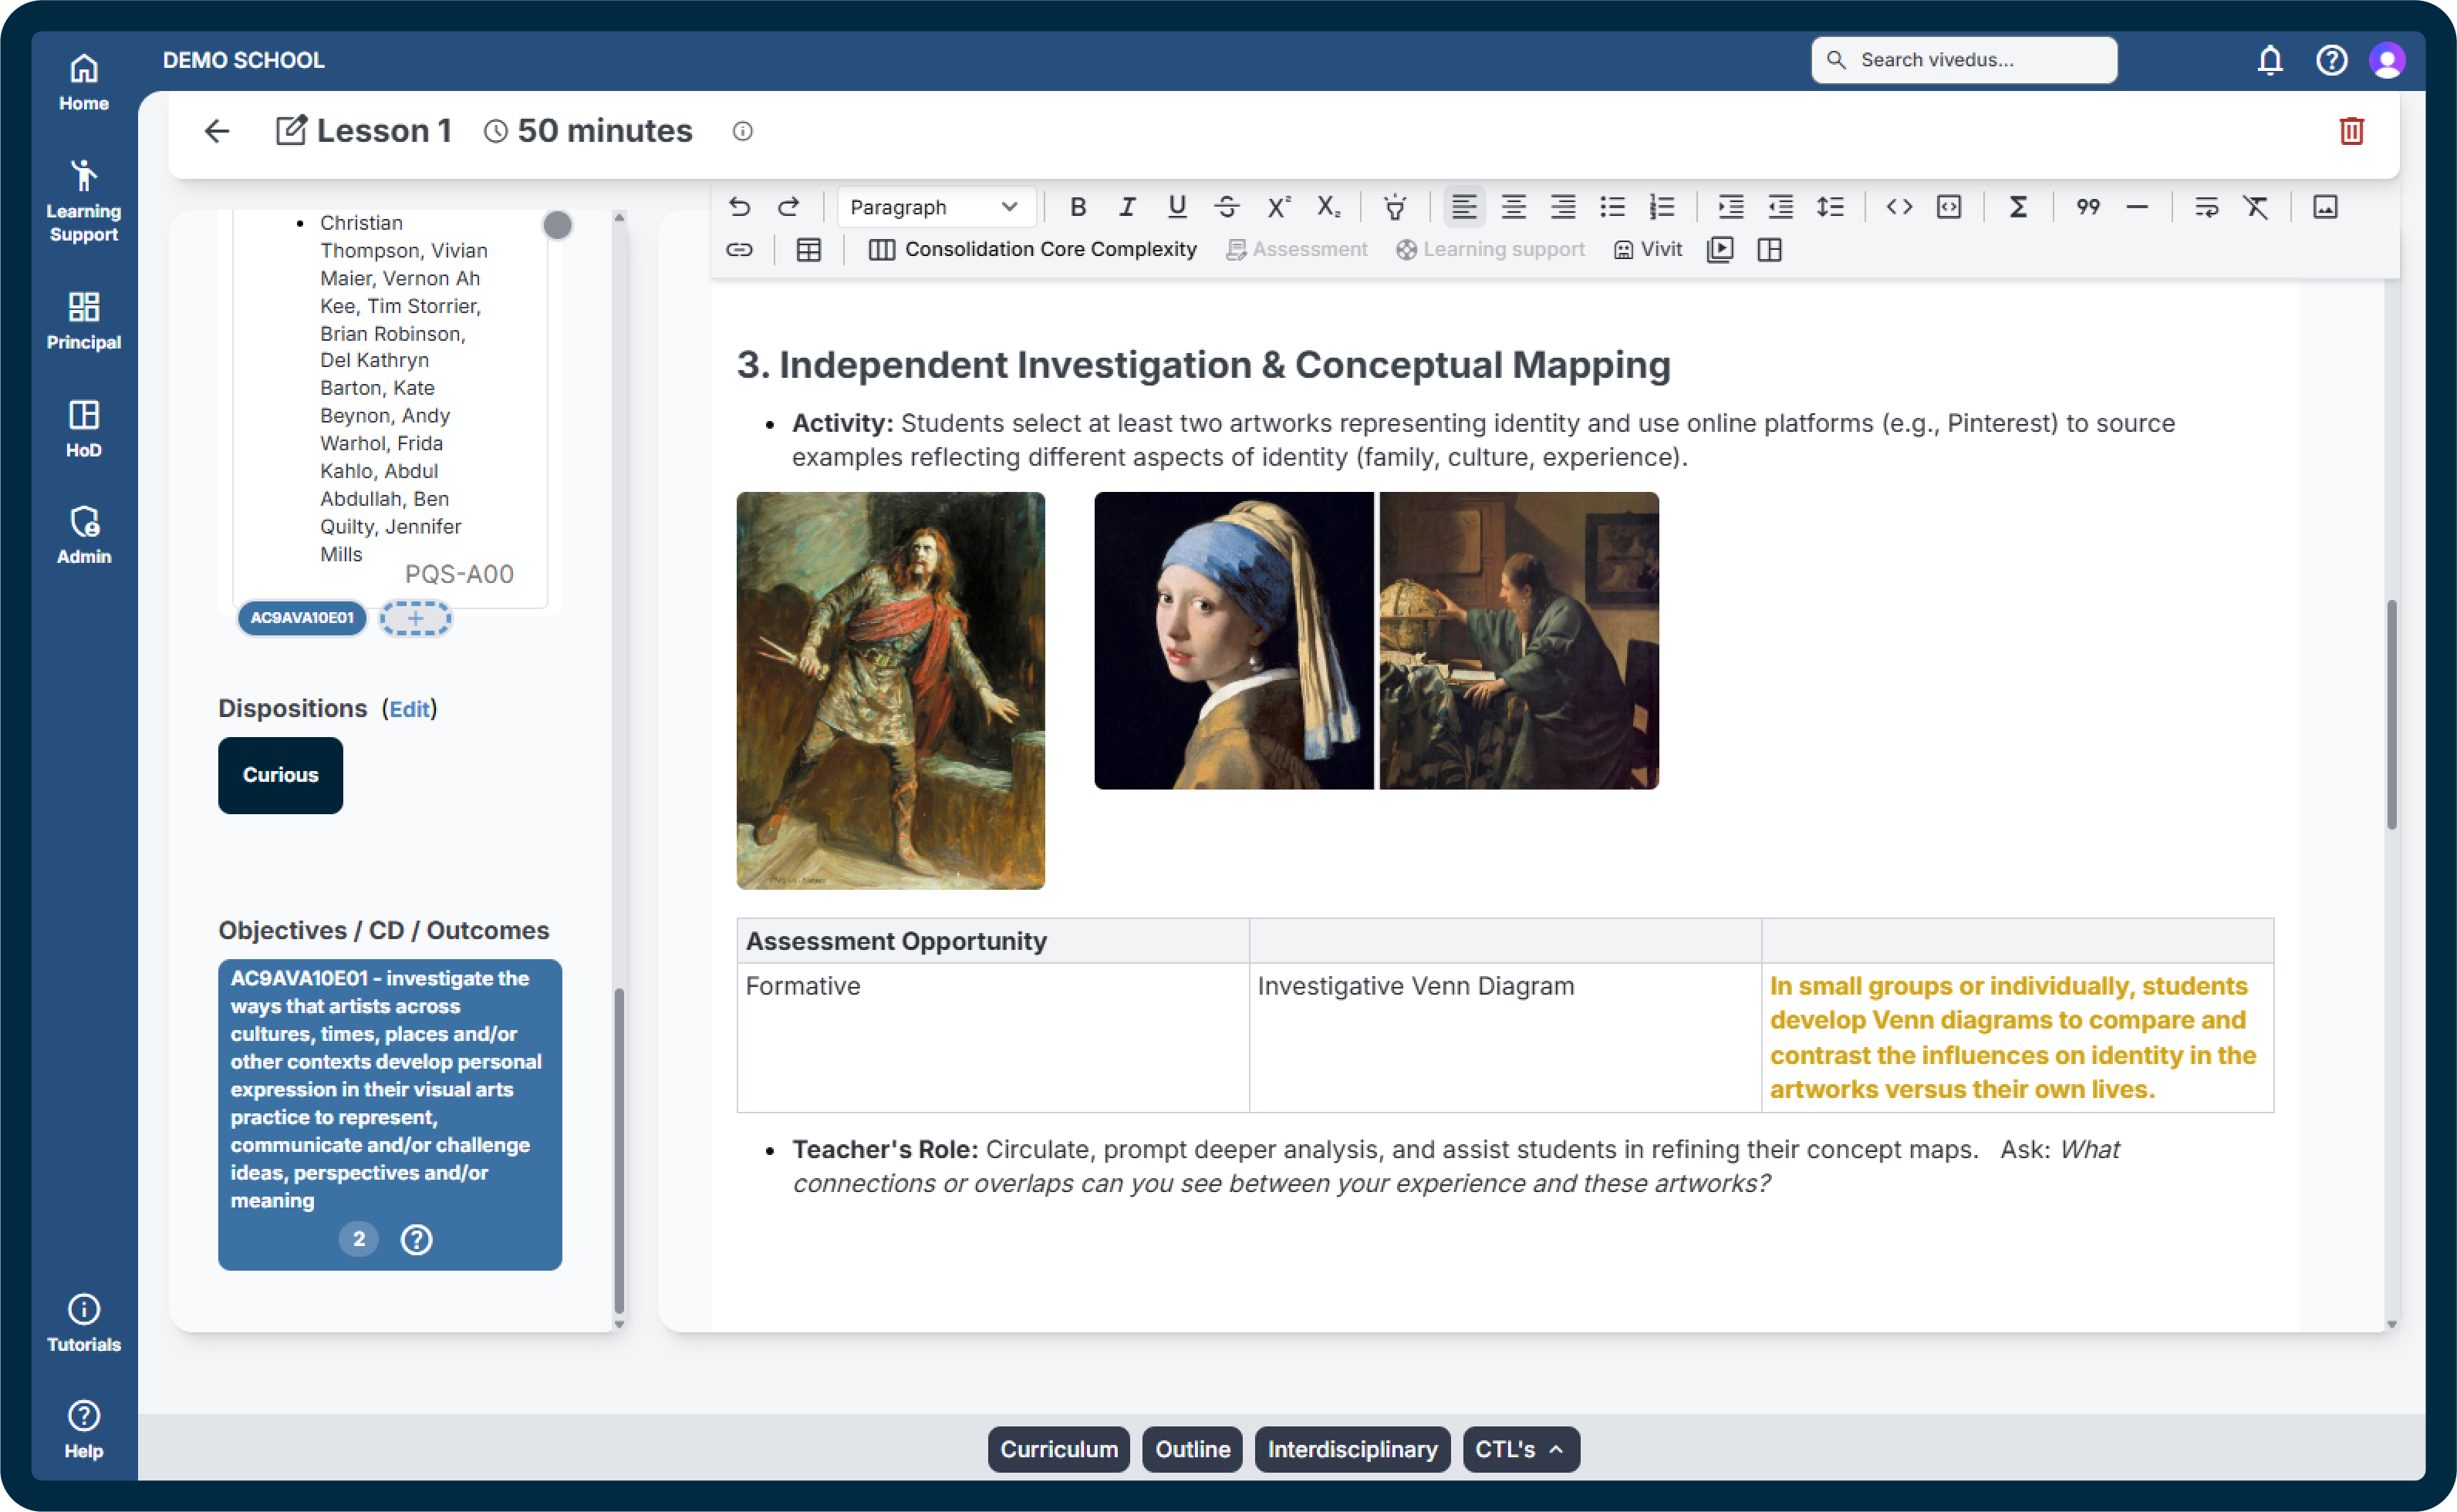Viewport: 2457px width, 1512px height.
Task: Open the Interdisciplinary tab
Action: 1352,1449
